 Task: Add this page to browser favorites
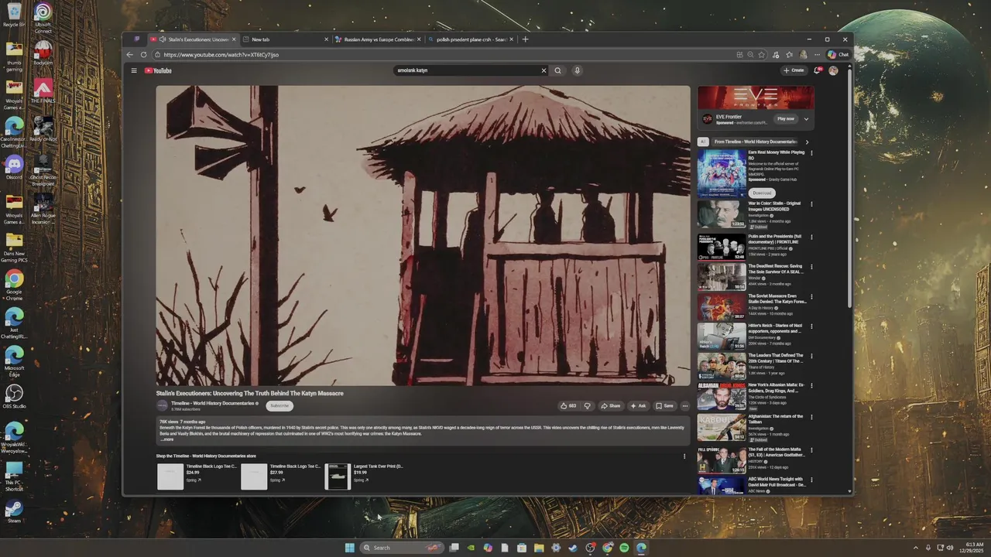coord(762,55)
